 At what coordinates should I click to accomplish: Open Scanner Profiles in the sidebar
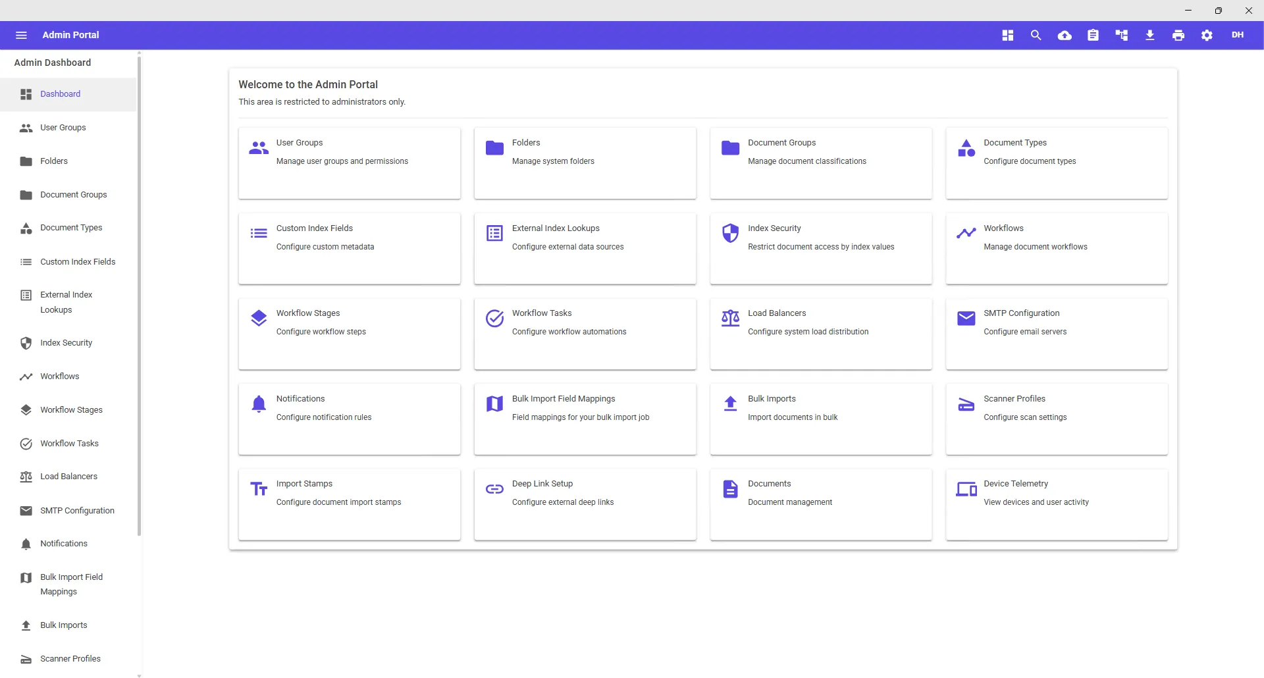[x=68, y=659]
